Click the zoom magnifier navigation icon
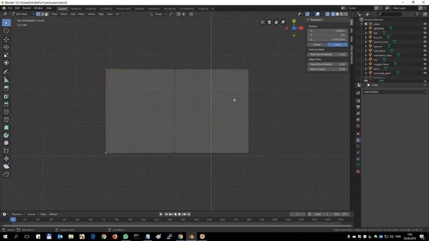429x241 pixels. [x=283, y=22]
